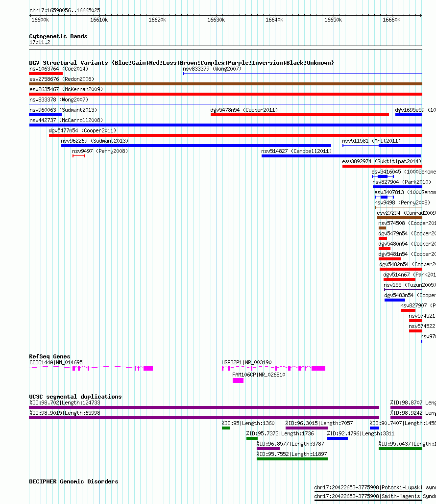Open the dgv5477n54 (Cooper2011) variant label
The image size is (436, 504).
tap(82, 130)
